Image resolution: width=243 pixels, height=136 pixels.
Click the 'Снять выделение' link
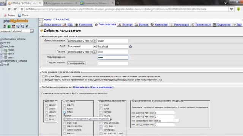click(x=102, y=87)
